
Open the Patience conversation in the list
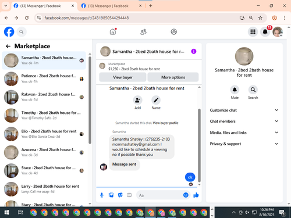[x=44, y=78]
